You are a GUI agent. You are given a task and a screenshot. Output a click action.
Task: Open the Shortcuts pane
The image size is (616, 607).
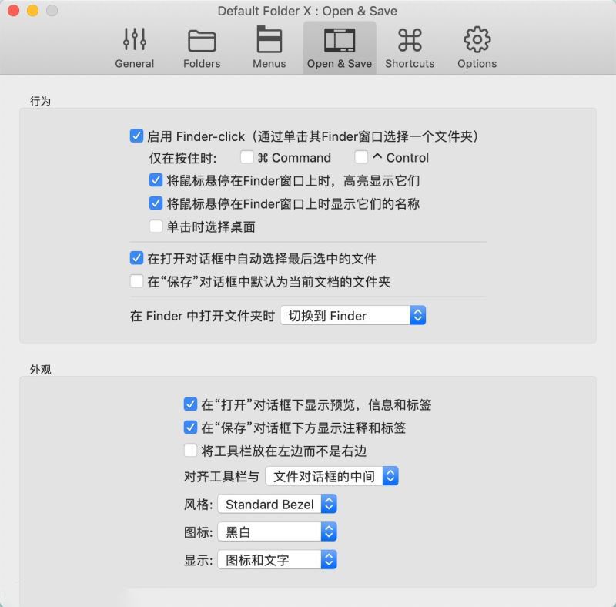[410, 48]
